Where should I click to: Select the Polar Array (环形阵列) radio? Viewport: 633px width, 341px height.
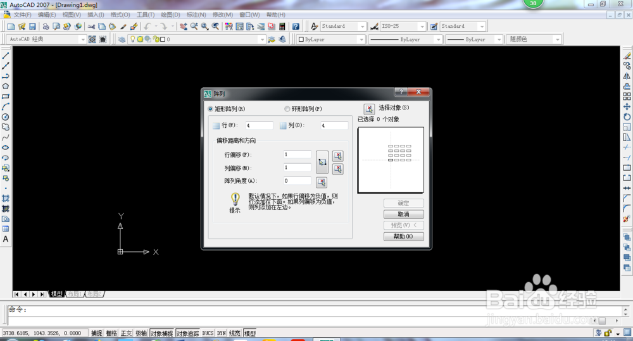(287, 109)
